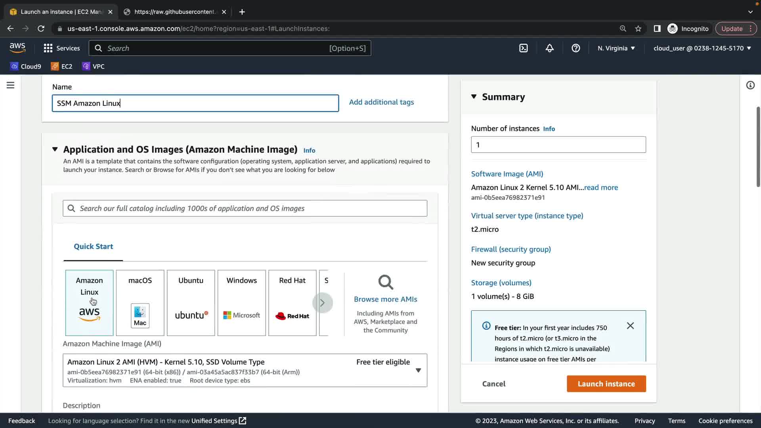Open the AWS help question mark icon
This screenshot has width=761, height=428.
pyautogui.click(x=576, y=48)
